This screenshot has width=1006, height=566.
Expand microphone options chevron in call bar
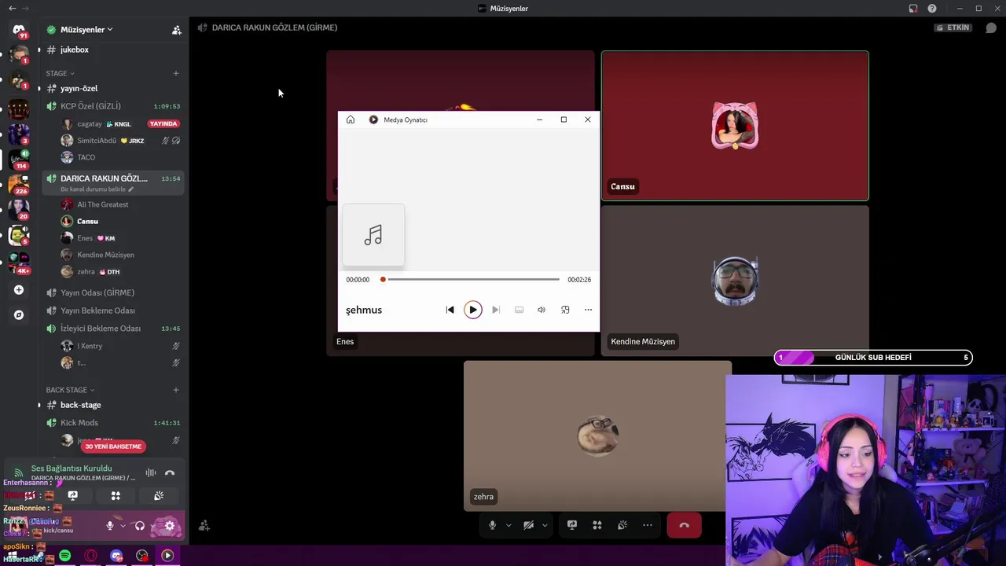point(509,525)
